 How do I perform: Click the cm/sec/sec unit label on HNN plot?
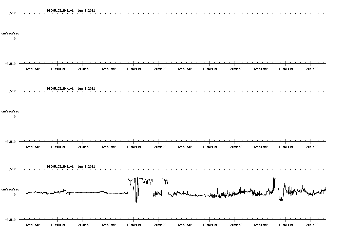click(10, 111)
